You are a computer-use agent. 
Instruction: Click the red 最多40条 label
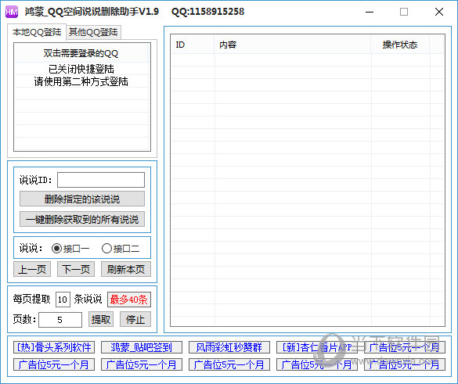click(129, 300)
